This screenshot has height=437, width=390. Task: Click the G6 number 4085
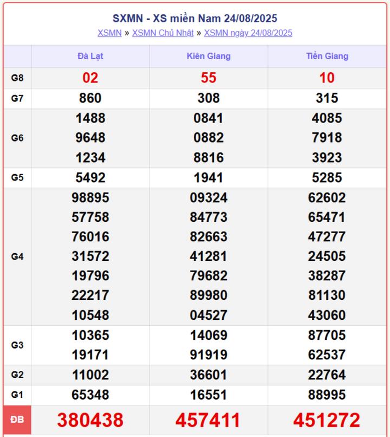coord(327,118)
